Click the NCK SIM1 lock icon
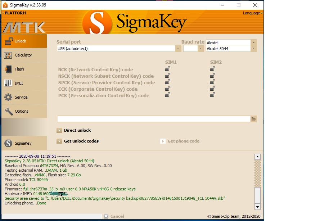This screenshot has width=311, height=221. [x=167, y=69]
